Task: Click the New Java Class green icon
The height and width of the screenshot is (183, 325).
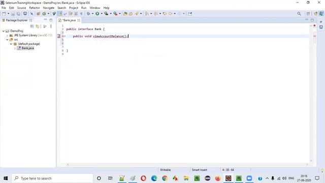Action: tap(44, 14)
